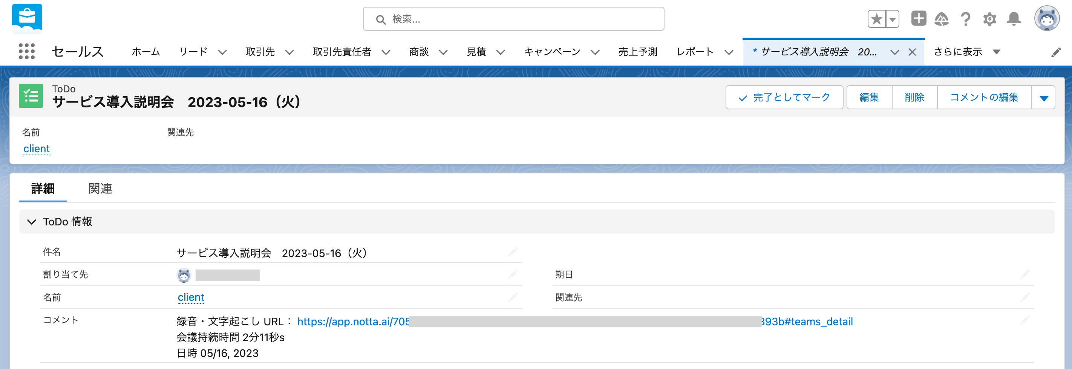Open the キャンペーン tab

[x=552, y=52]
